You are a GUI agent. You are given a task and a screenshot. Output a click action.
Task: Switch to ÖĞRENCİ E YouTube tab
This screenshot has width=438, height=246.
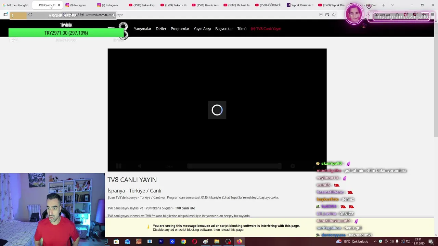(x=268, y=5)
